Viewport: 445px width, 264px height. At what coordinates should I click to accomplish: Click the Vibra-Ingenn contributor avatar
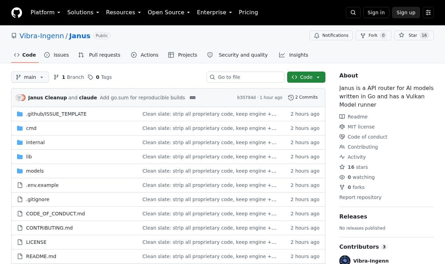345,261
